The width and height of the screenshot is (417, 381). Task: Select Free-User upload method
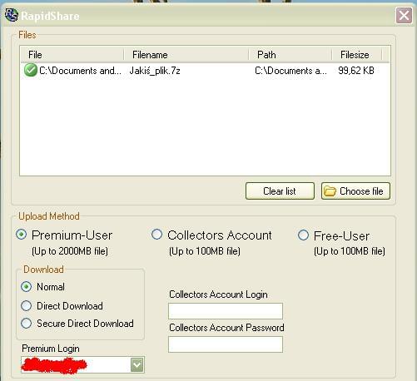click(303, 235)
